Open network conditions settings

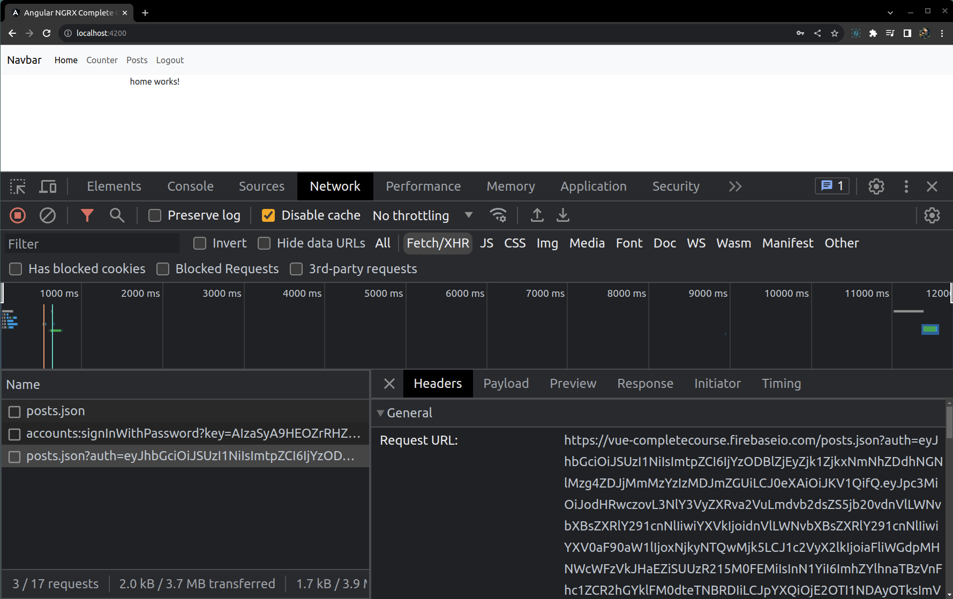click(498, 215)
